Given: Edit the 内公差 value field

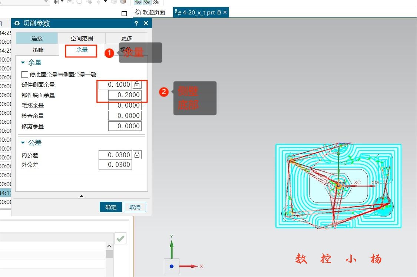Looking at the screenshot, I should point(115,155).
